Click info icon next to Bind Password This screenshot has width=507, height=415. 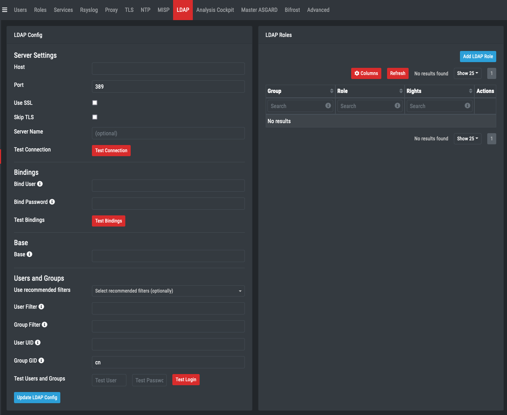52,202
